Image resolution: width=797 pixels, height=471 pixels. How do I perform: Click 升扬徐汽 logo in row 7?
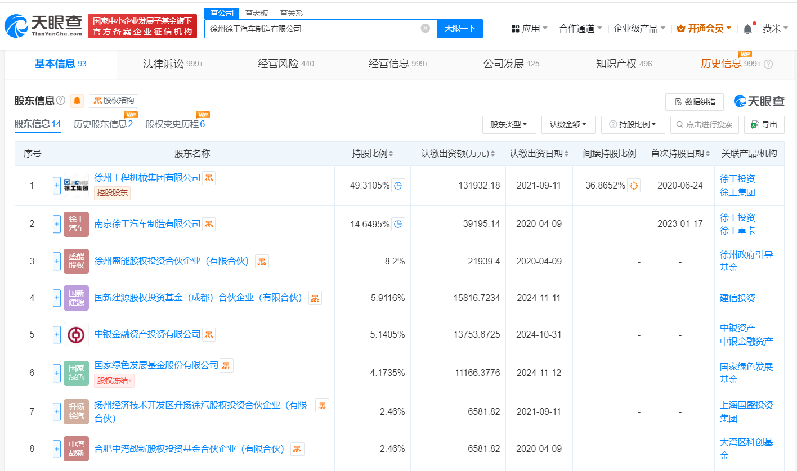(x=76, y=412)
